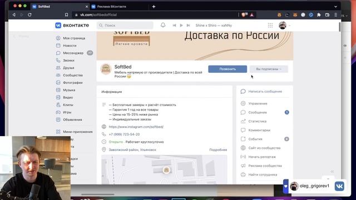Viewport: 356px width, 200px height.
Task: Open the browser extensions puzzle icon
Action: (x=319, y=15)
